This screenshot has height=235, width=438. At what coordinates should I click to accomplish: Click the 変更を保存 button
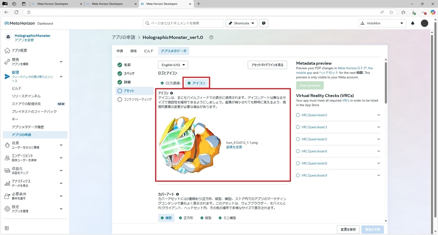click(x=348, y=230)
